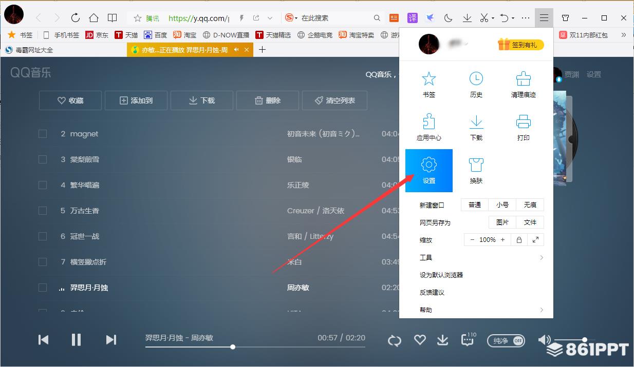Select 反馈建议 menu entry
Screen dimensions: 634x367
click(x=432, y=292)
